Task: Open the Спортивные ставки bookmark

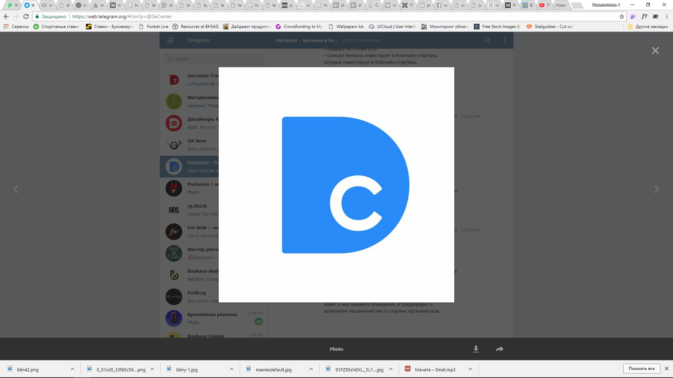Action: pos(56,27)
